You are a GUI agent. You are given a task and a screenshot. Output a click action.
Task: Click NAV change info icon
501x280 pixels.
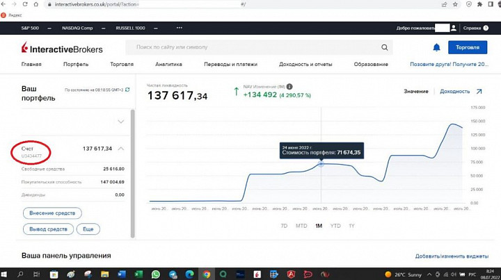click(x=289, y=86)
